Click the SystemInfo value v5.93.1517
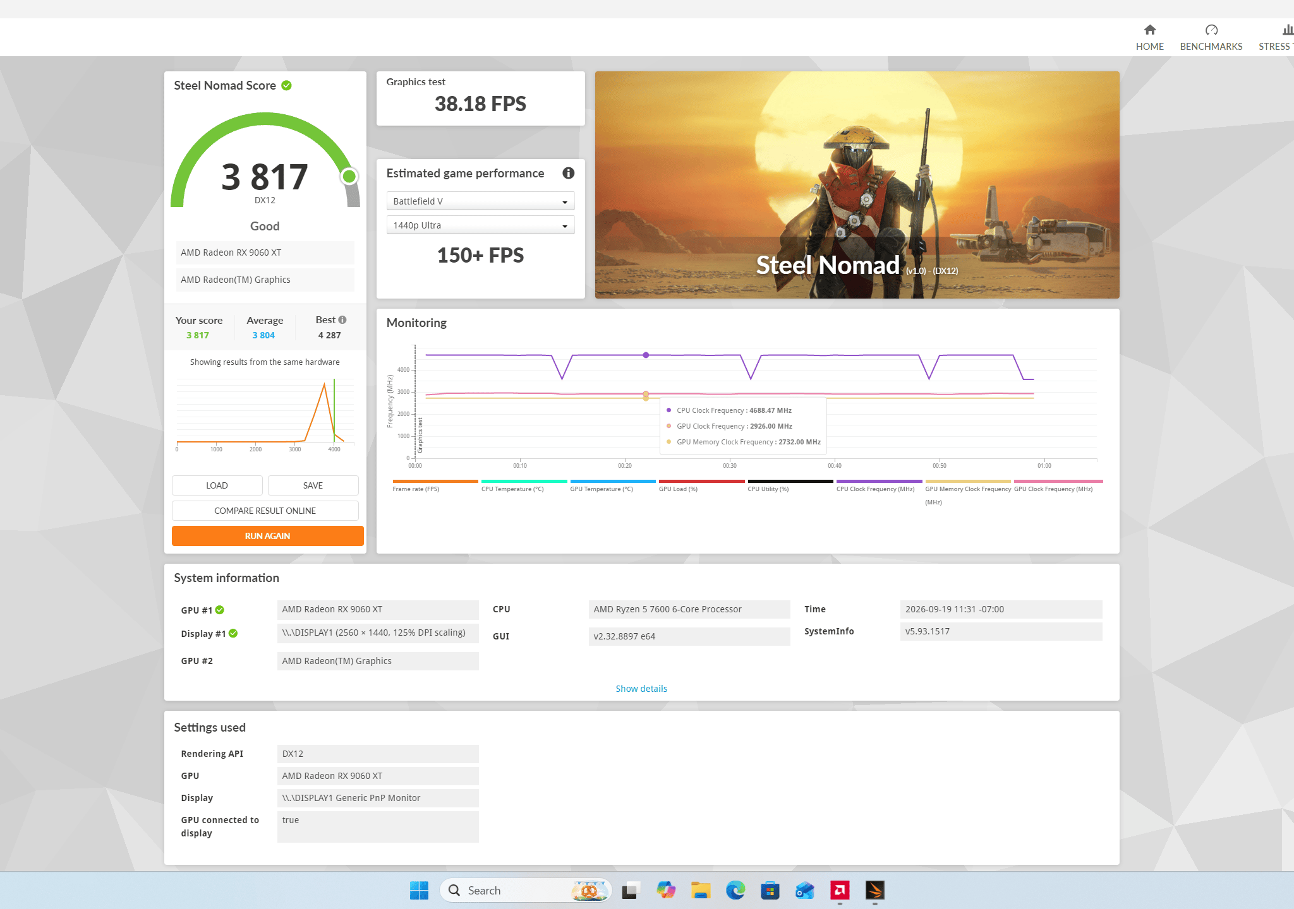Image resolution: width=1294 pixels, height=909 pixels. (x=1001, y=631)
